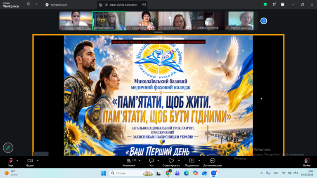Click the Поделиться share screen icon

click(192, 161)
